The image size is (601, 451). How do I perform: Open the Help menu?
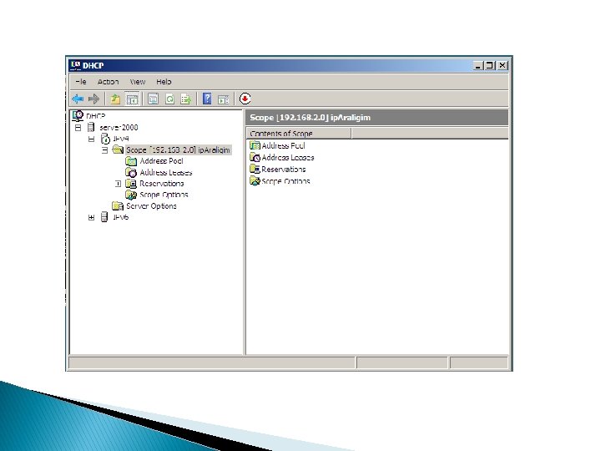(164, 82)
